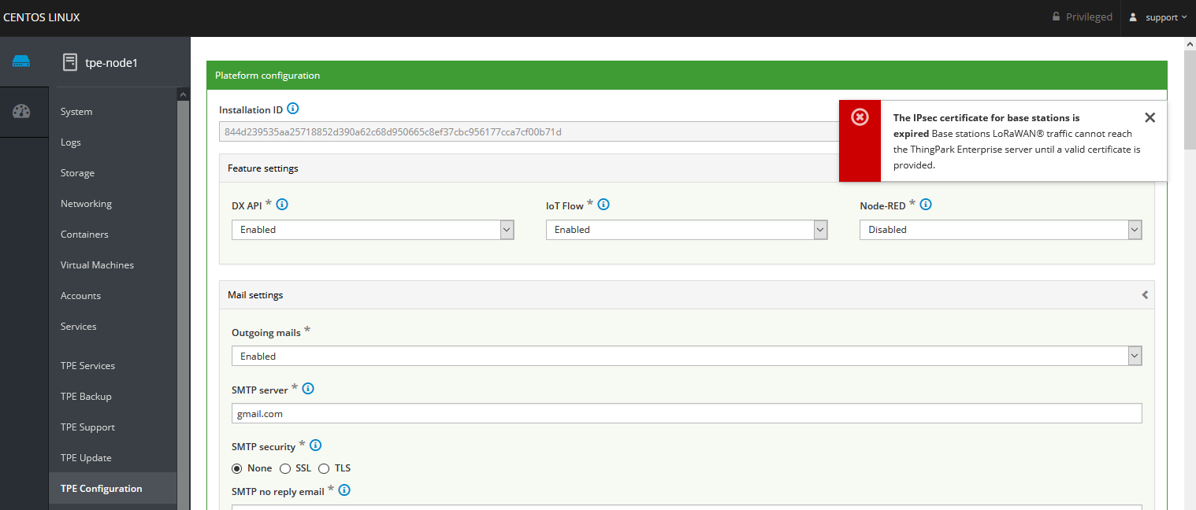Select the SSL SMTP security option
The image size is (1196, 510).
tap(286, 468)
